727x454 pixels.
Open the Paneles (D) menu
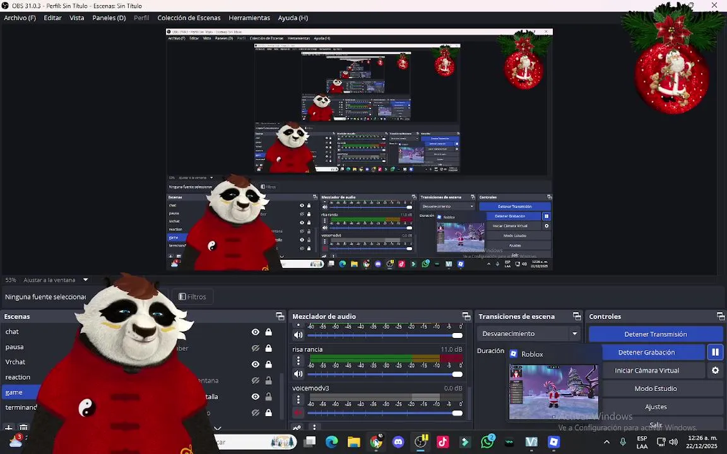(x=109, y=18)
